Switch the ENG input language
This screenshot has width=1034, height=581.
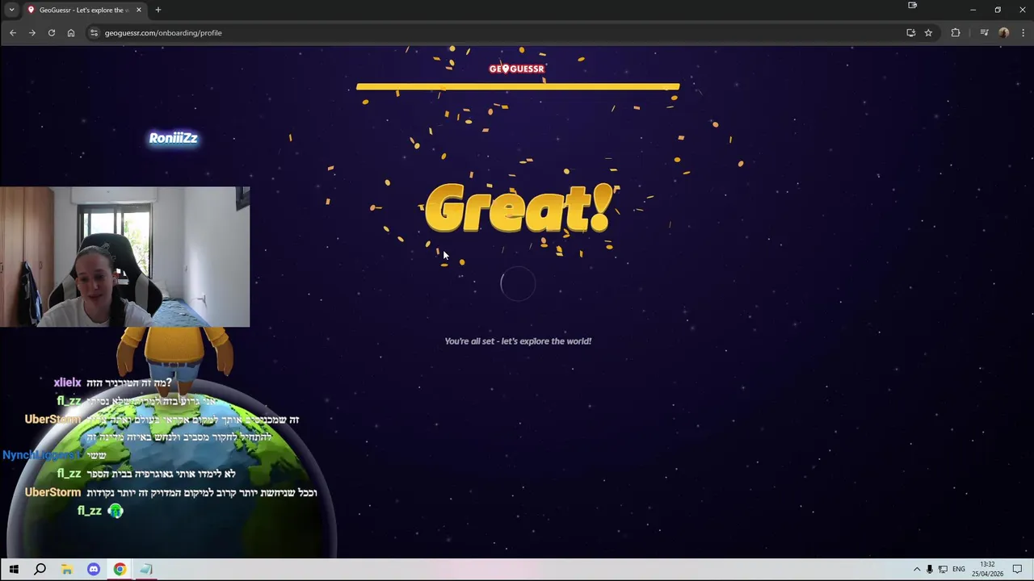(959, 570)
